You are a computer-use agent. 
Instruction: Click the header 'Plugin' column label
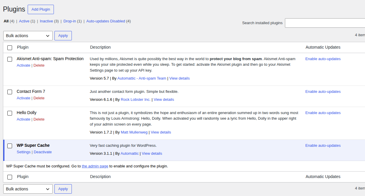click(x=23, y=47)
